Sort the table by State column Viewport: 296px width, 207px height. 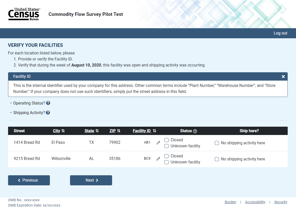(91, 131)
